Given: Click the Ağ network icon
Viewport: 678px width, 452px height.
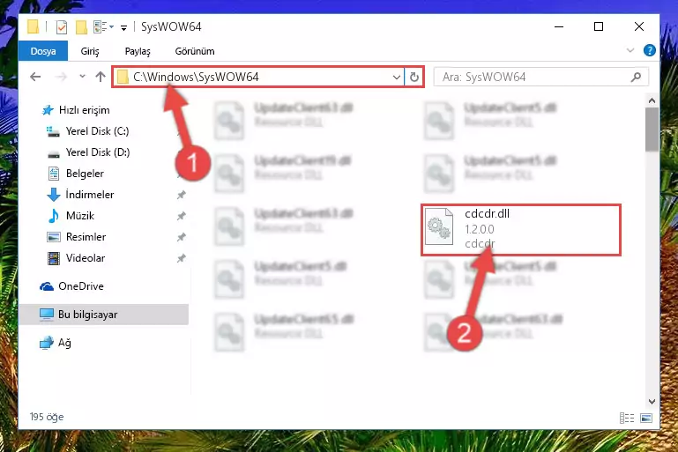Looking at the screenshot, I should tap(46, 343).
